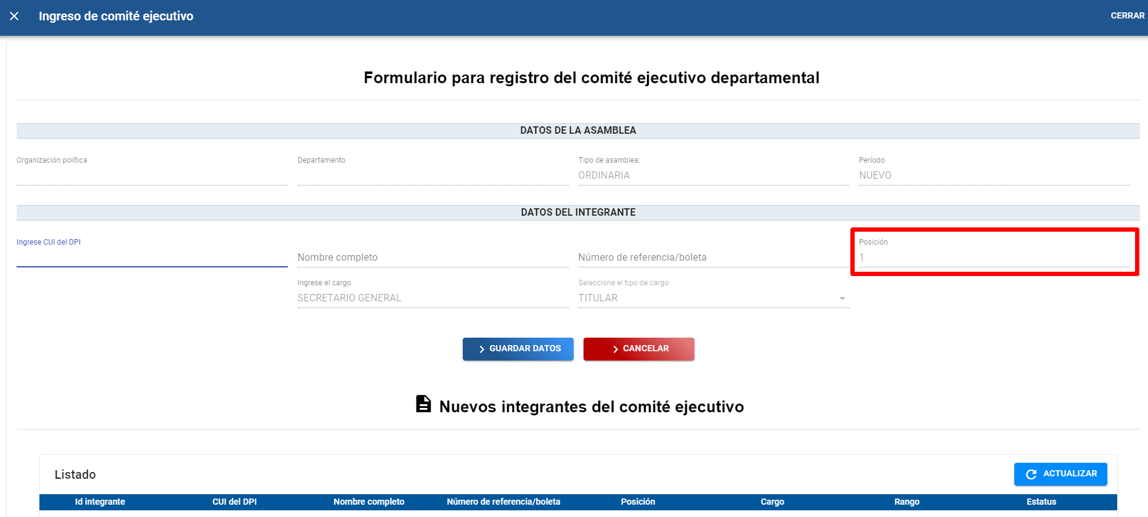Click the Id integrante column header
The width and height of the screenshot is (1148, 517).
[x=100, y=502]
